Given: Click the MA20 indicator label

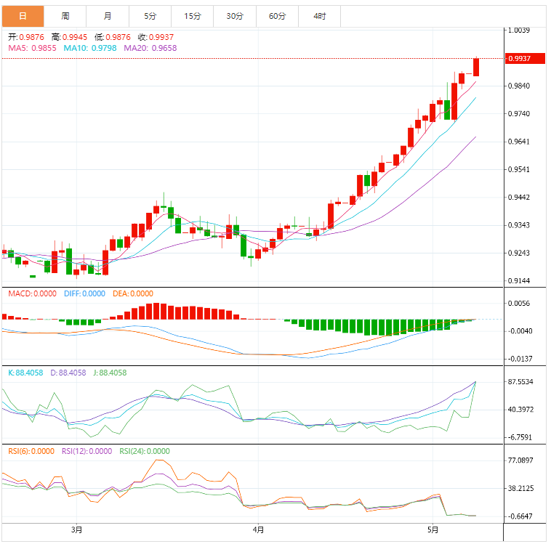Looking at the screenshot, I should click(150, 48).
